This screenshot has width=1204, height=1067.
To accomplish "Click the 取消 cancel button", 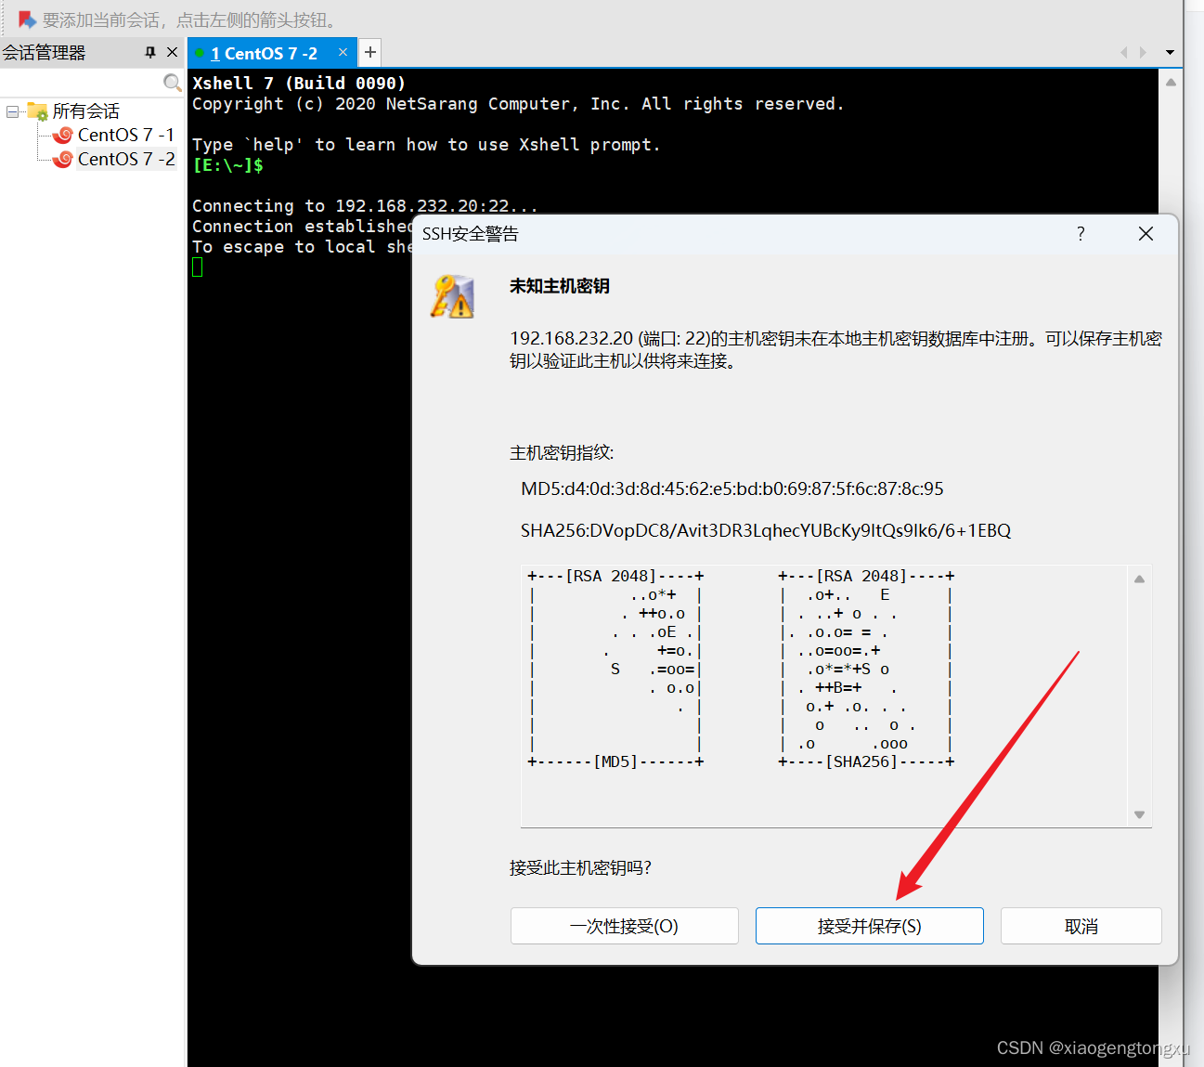I will pos(1081,926).
